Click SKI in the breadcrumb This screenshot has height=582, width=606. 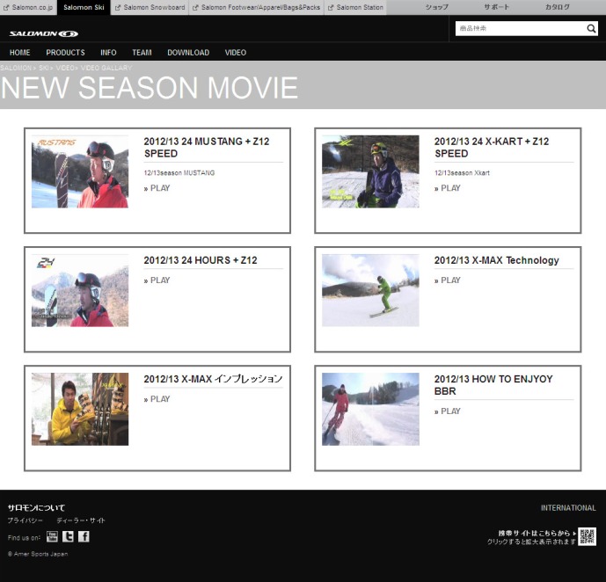44,68
